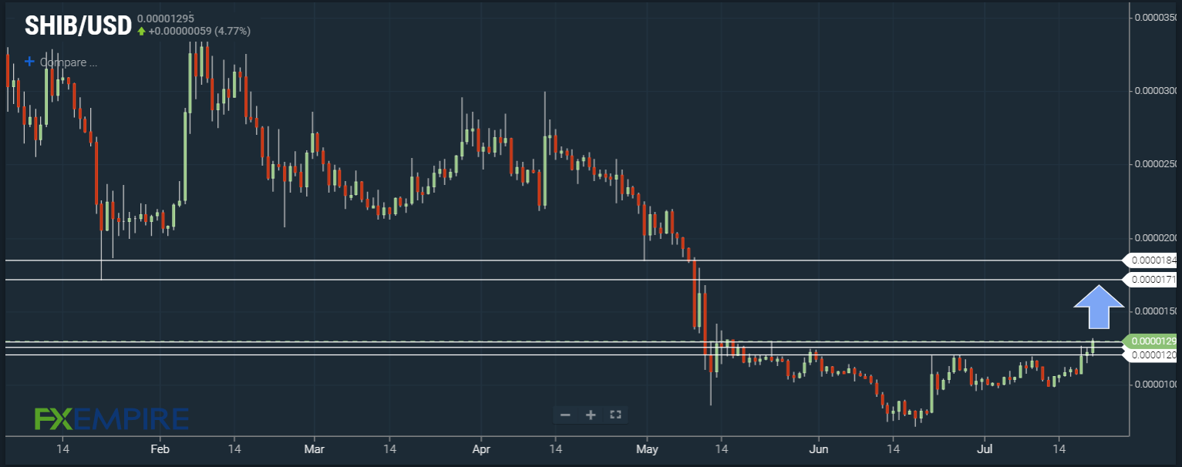Screen dimensions: 1182x467
Task: Click the Mar date label on axis
Action: pos(314,448)
